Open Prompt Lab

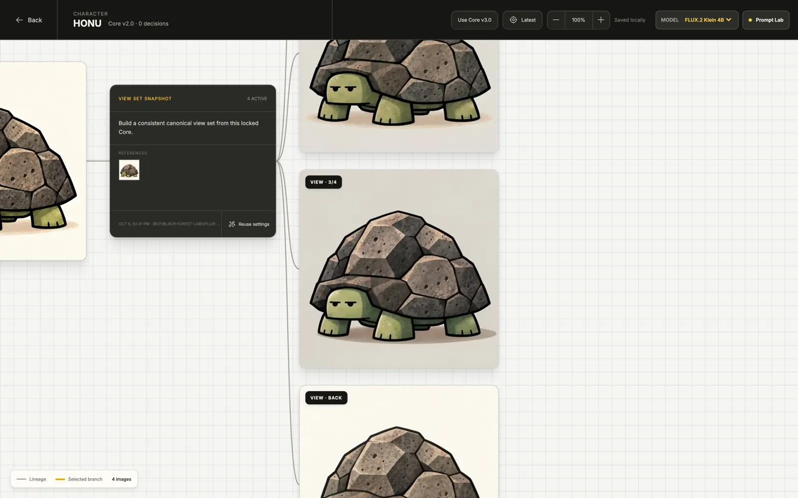click(x=766, y=20)
